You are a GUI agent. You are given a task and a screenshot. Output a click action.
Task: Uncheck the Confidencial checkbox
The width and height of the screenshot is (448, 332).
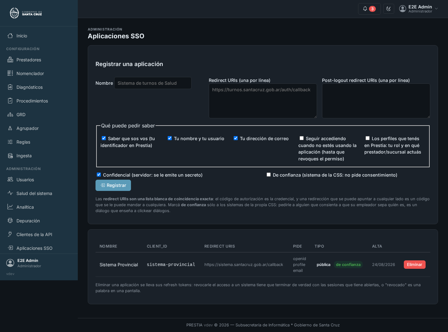tap(99, 175)
